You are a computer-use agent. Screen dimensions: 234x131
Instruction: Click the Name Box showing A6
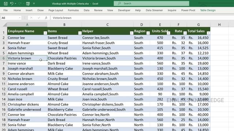pyautogui.click(x=10, y=18)
